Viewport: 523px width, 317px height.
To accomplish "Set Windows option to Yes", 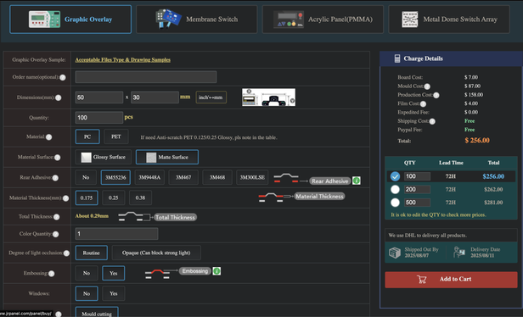I will pos(114,293).
